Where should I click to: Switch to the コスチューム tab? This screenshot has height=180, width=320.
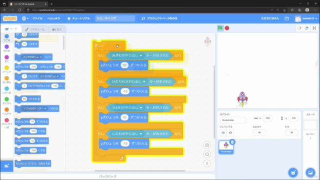[35, 29]
